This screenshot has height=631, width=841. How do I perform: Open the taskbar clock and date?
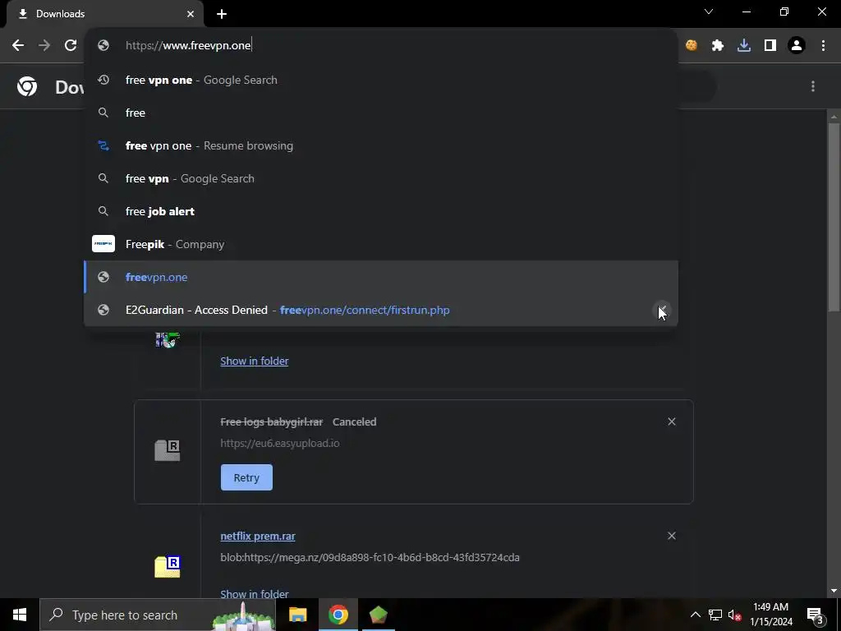(x=771, y=615)
